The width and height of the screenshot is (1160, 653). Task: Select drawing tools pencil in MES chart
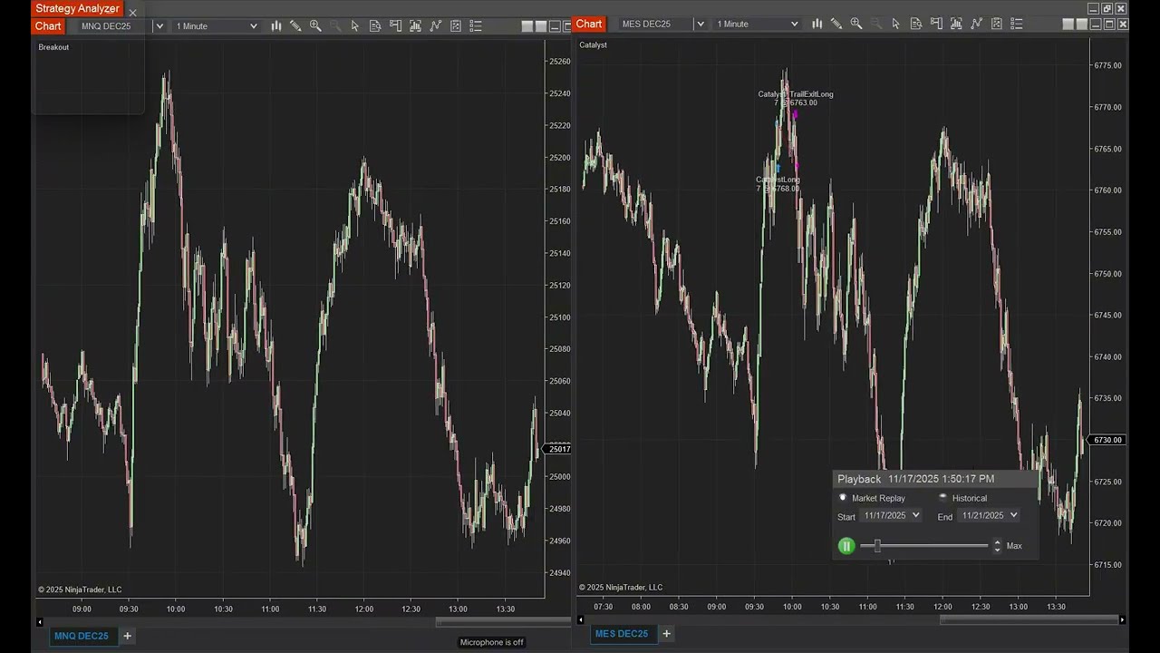tap(836, 24)
